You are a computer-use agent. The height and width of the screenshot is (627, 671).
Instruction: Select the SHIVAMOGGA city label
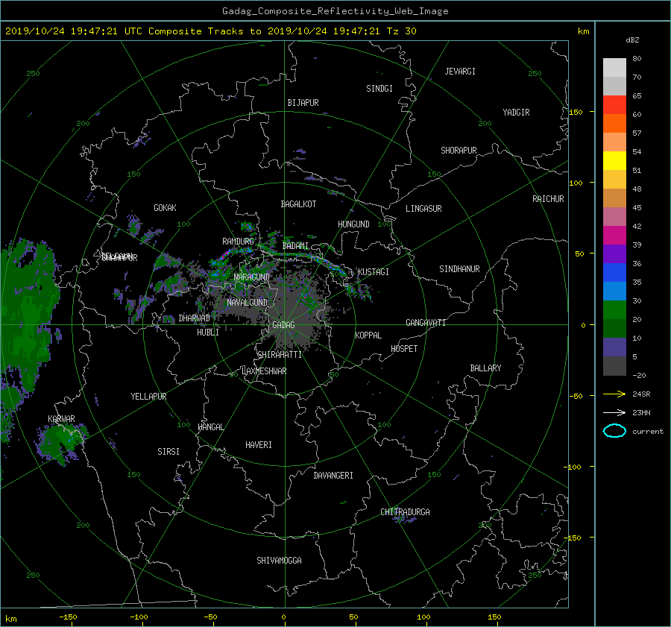click(x=279, y=561)
